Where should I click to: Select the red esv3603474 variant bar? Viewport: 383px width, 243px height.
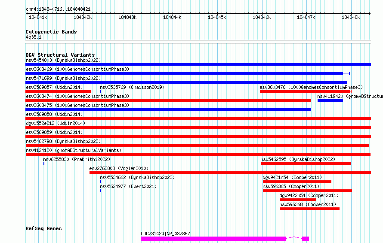168,100
